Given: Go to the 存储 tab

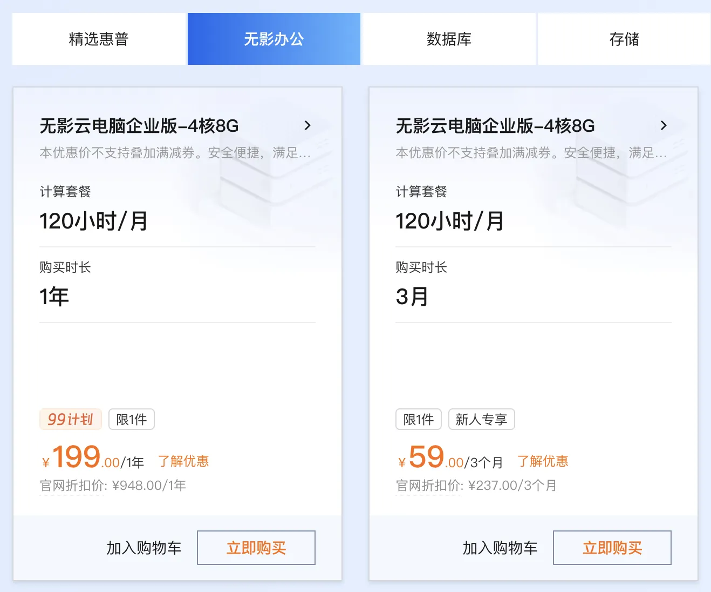Looking at the screenshot, I should 624,39.
